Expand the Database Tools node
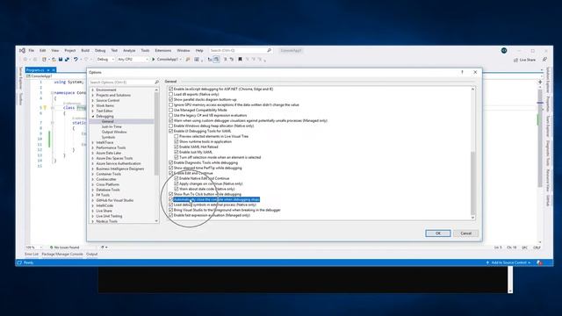 point(93,190)
